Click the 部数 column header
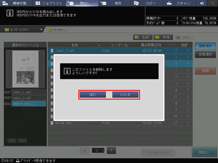The height and width of the screenshot is (163, 218). point(184,45)
